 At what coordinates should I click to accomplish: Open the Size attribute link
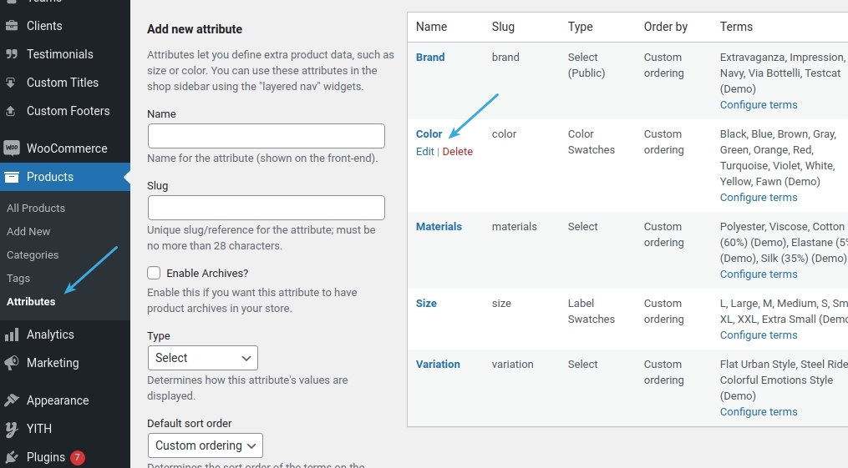[x=426, y=303]
